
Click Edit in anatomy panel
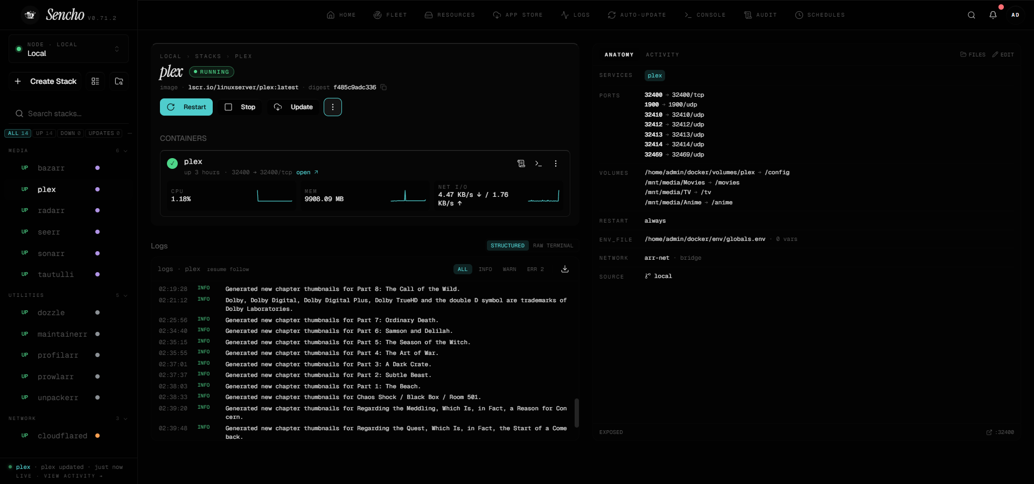1003,55
